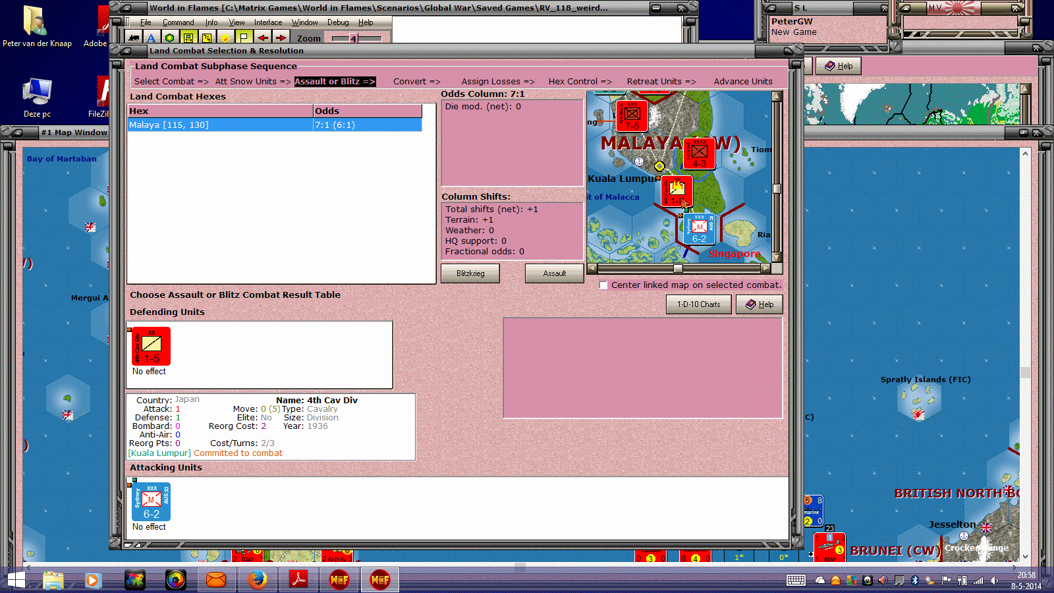This screenshot has width=1054, height=593.
Task: Open the 'Deze pc' desktop icon
Action: pos(37,98)
